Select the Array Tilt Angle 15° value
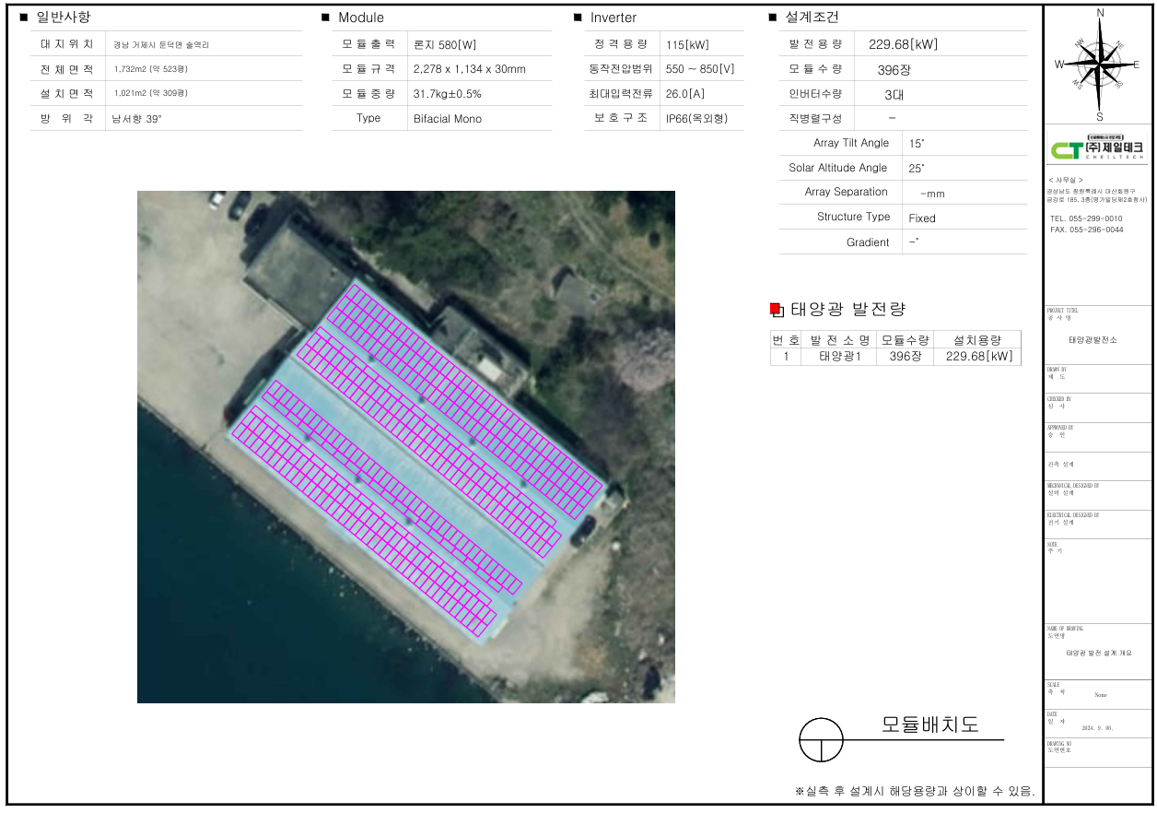This screenshot has height=813, width=1157. pos(917,144)
